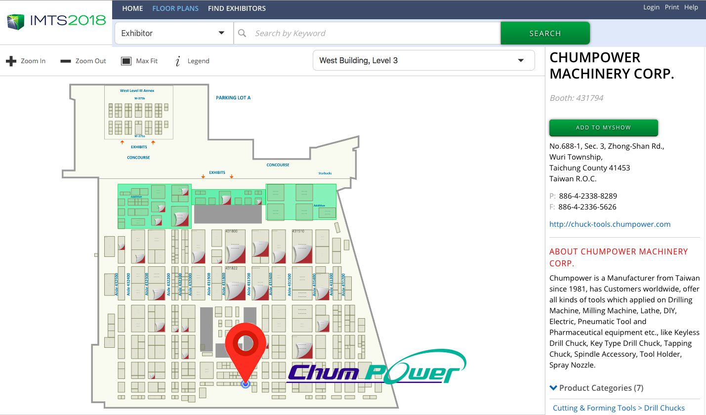Click the Login link

(651, 7)
